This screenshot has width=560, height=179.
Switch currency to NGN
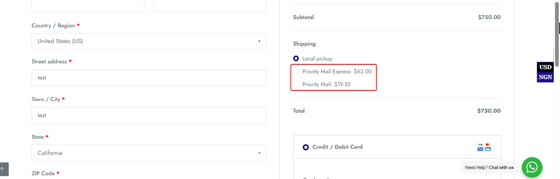click(x=545, y=77)
